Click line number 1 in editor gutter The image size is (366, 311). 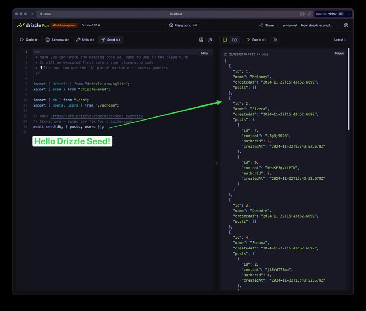click(x=26, y=52)
